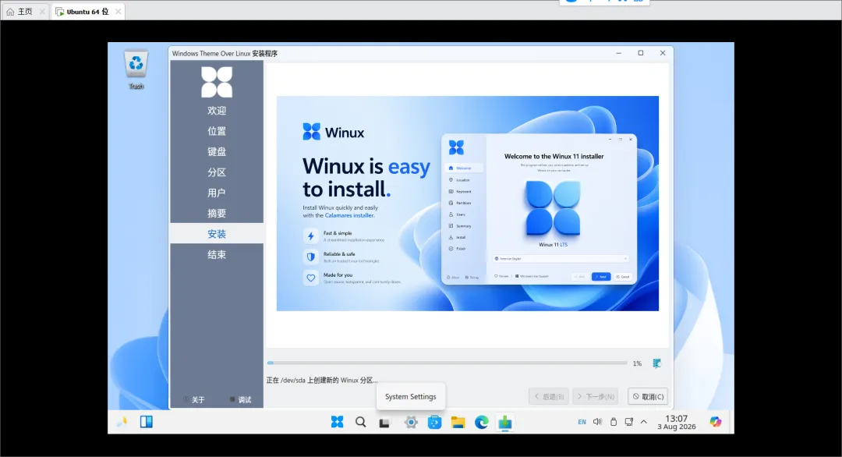Viewport: 842px width, 457px height.
Task: Expand the hidden tray icons chevron
Action: pyautogui.click(x=644, y=422)
